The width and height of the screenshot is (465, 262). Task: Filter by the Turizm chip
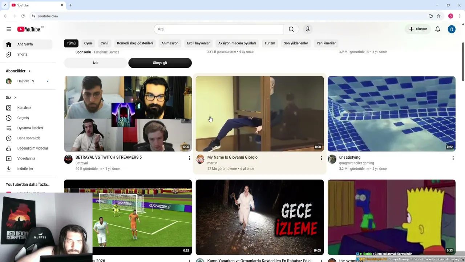(x=270, y=43)
